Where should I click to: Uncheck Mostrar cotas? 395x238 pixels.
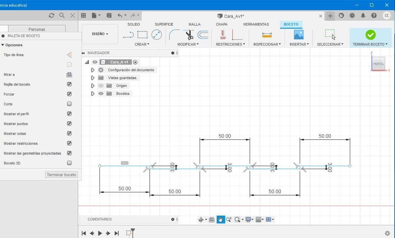[69, 133]
